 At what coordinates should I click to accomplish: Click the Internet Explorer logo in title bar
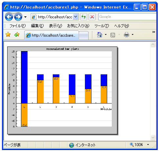(7, 7)
